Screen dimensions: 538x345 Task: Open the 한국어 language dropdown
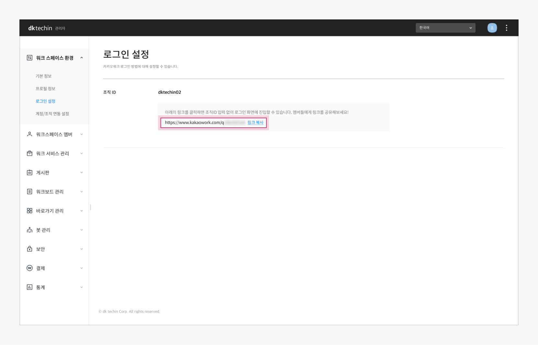(x=445, y=28)
